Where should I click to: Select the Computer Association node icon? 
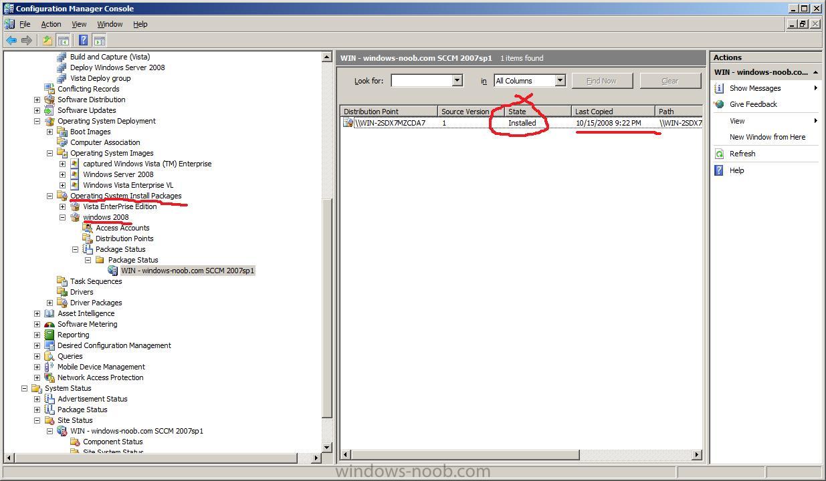pos(62,142)
